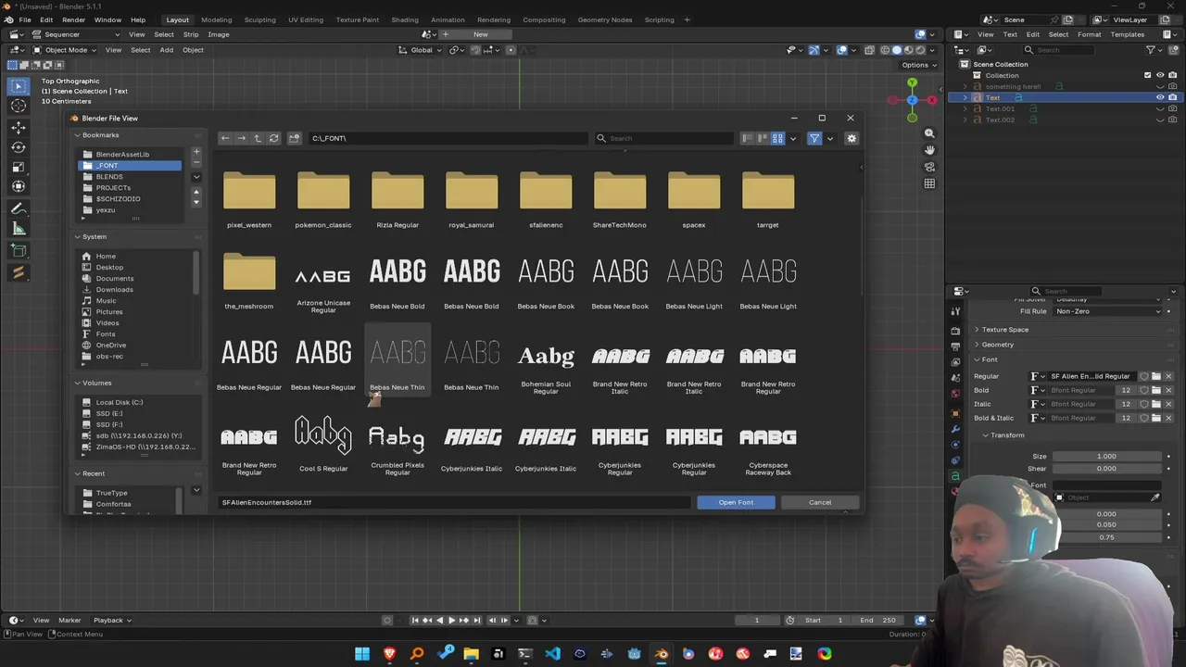The width and height of the screenshot is (1186, 667).
Task: Go to the parent directory in File View
Action: 258,138
